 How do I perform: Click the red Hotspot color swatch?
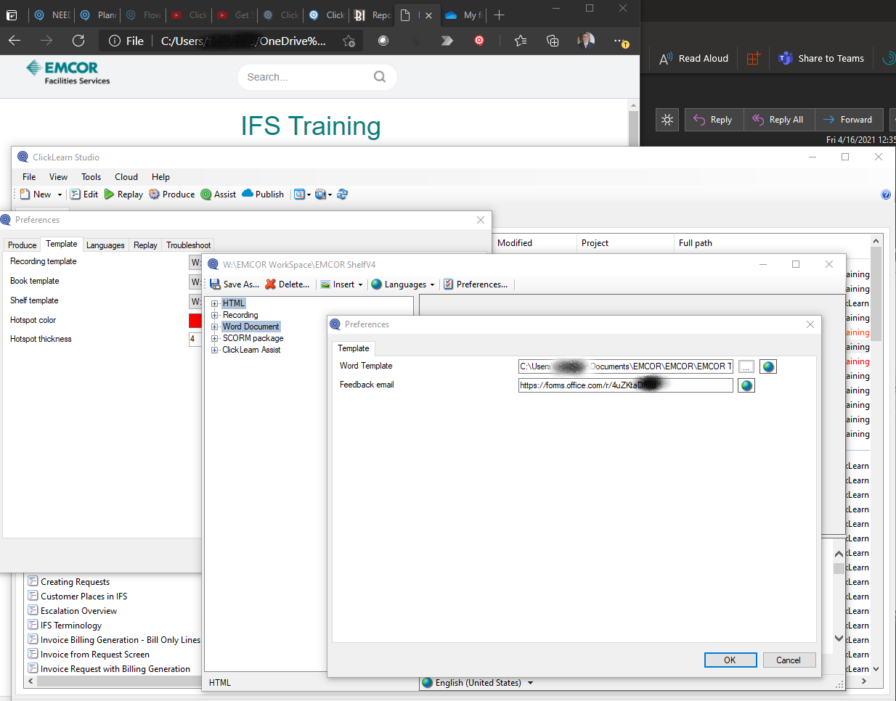point(195,320)
